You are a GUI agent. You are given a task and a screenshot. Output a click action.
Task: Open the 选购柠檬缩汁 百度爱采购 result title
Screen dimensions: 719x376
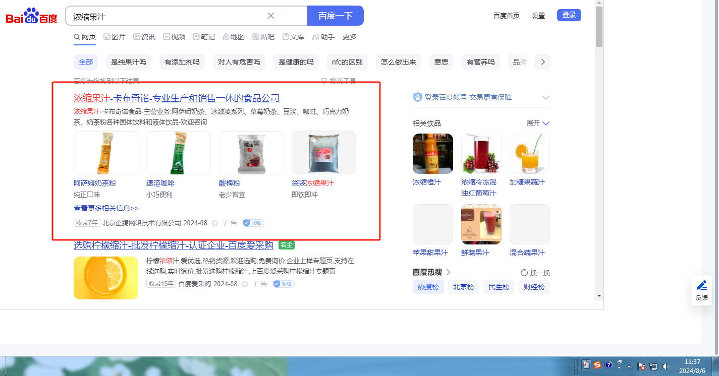coord(174,245)
